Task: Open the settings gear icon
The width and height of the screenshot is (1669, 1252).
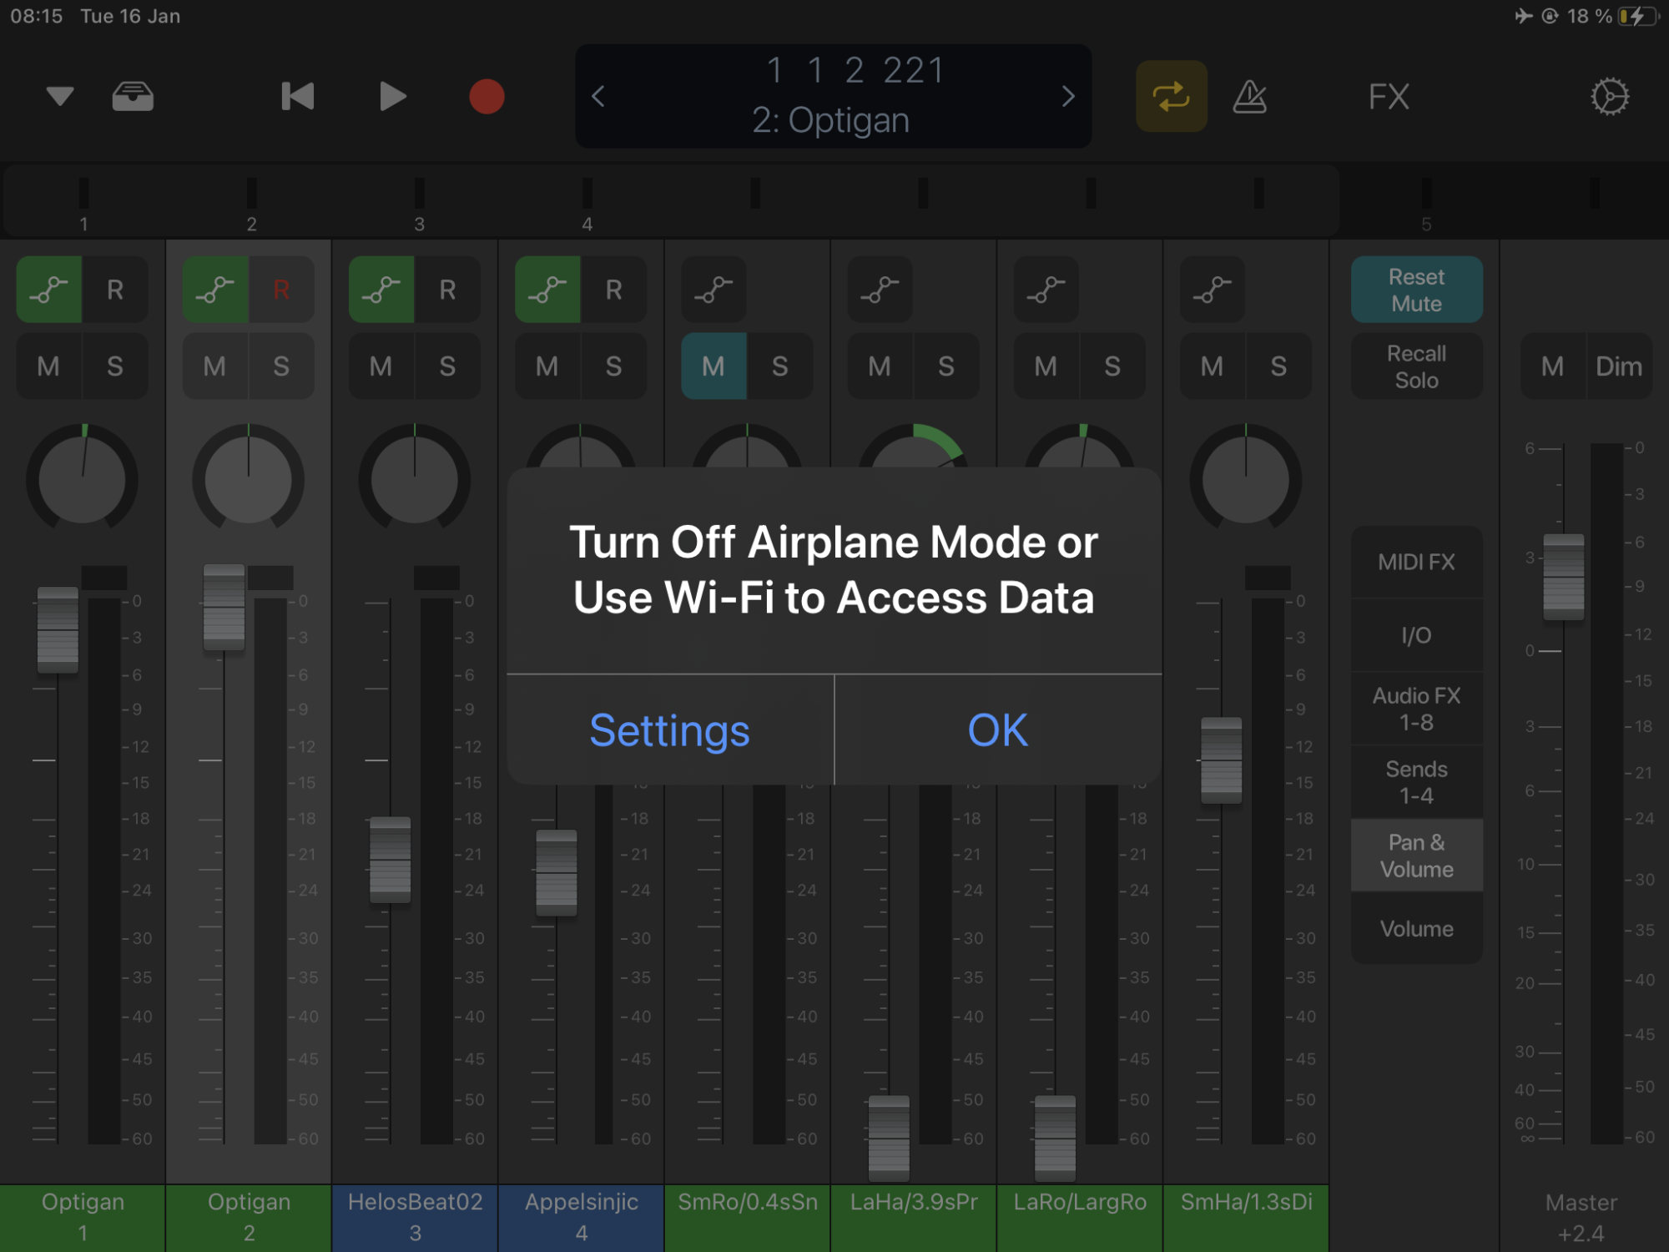Action: 1609,97
